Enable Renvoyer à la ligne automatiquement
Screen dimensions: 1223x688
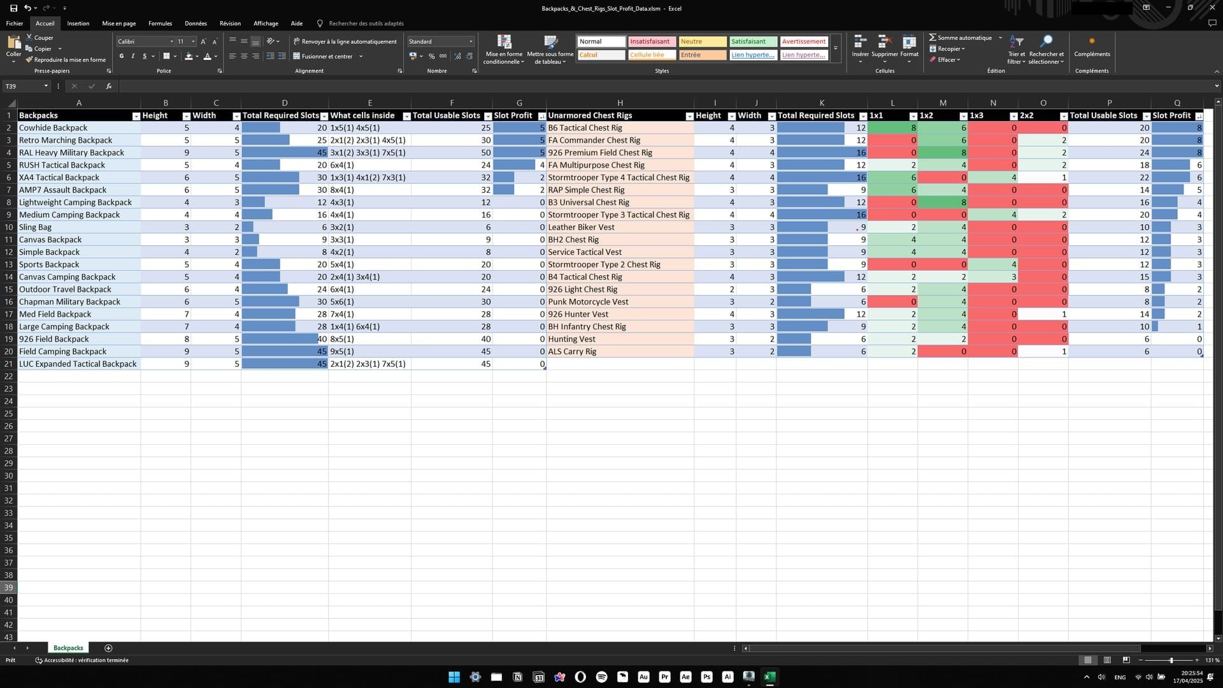pyautogui.click(x=345, y=41)
